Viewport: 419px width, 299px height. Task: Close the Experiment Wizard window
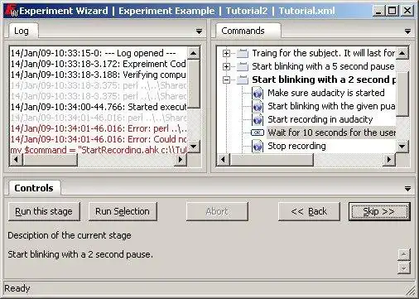tap(407, 11)
